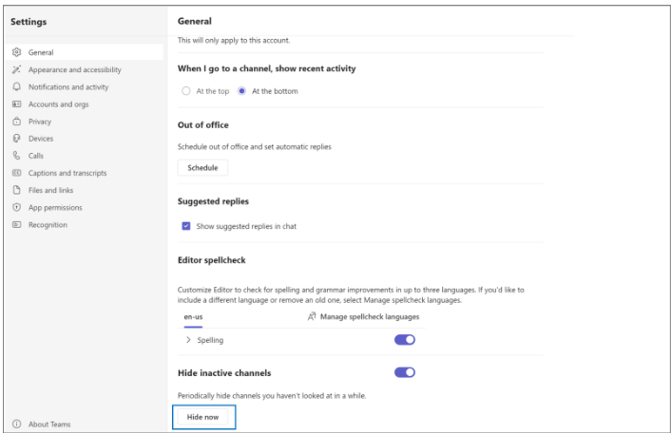Click the Appearance and accessibility icon
The width and height of the screenshot is (671, 434).
(x=16, y=70)
